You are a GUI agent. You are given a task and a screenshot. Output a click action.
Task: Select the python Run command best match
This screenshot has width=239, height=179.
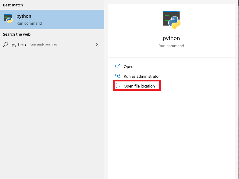(x=52, y=20)
